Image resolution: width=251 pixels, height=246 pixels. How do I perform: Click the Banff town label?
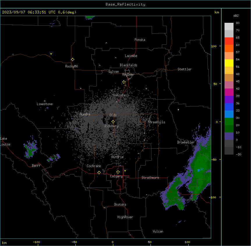[36, 166]
